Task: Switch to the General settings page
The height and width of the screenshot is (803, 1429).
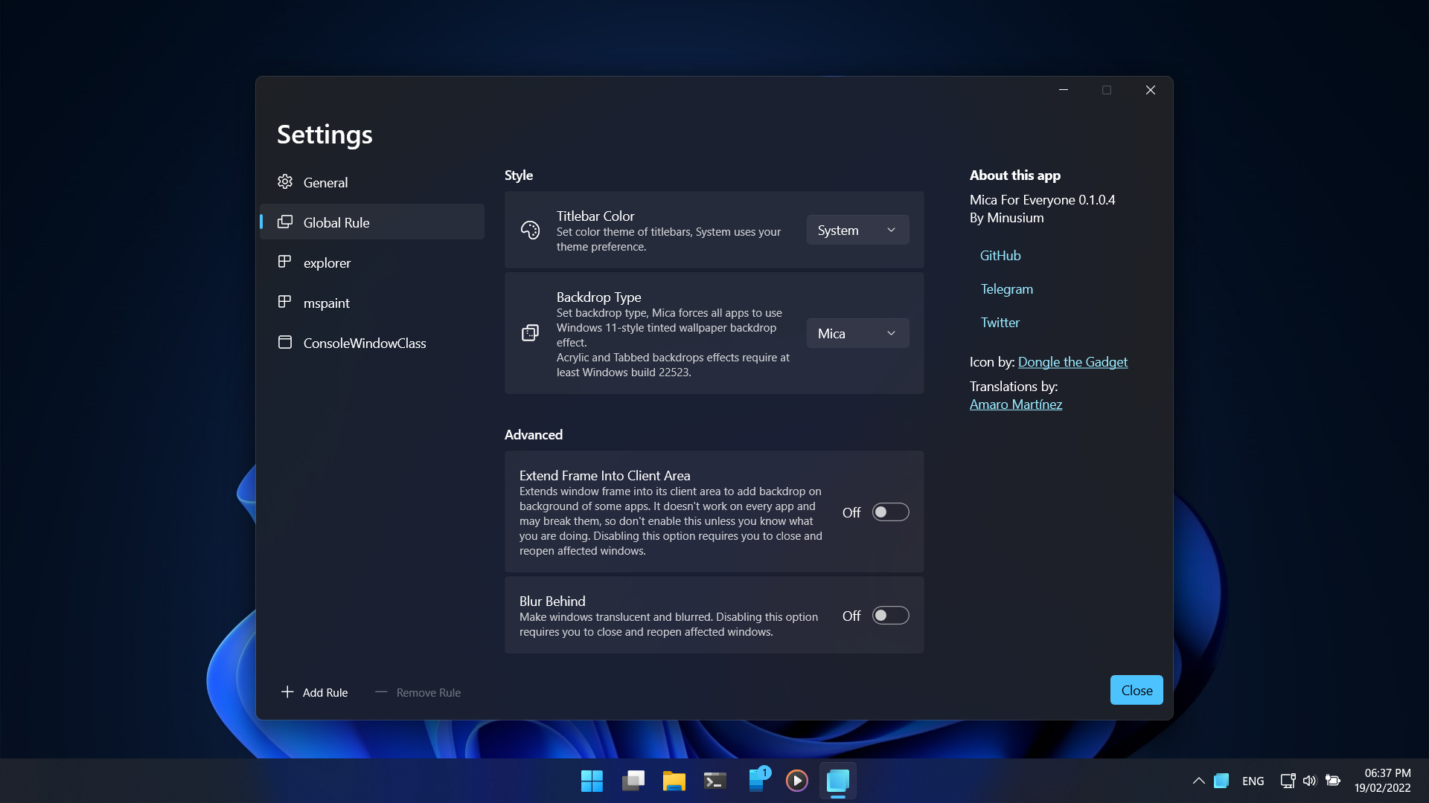Action: pyautogui.click(x=325, y=182)
